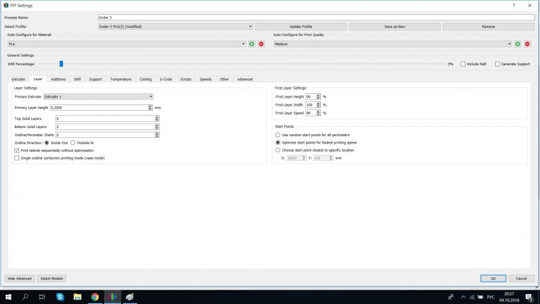Switch to the Extruder tab

[19, 80]
